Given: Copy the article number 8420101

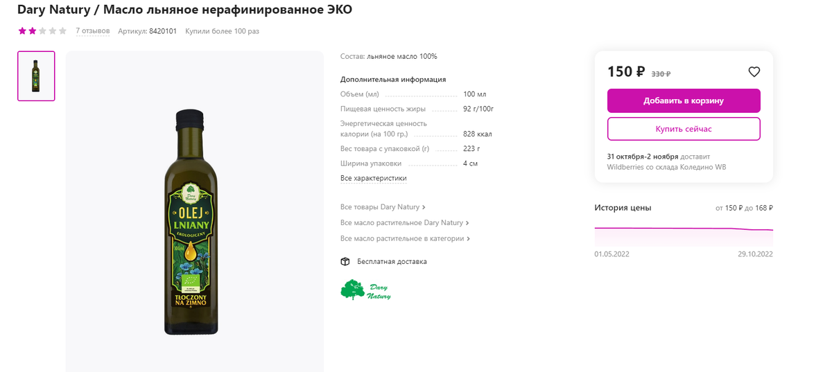Looking at the screenshot, I should [x=163, y=31].
